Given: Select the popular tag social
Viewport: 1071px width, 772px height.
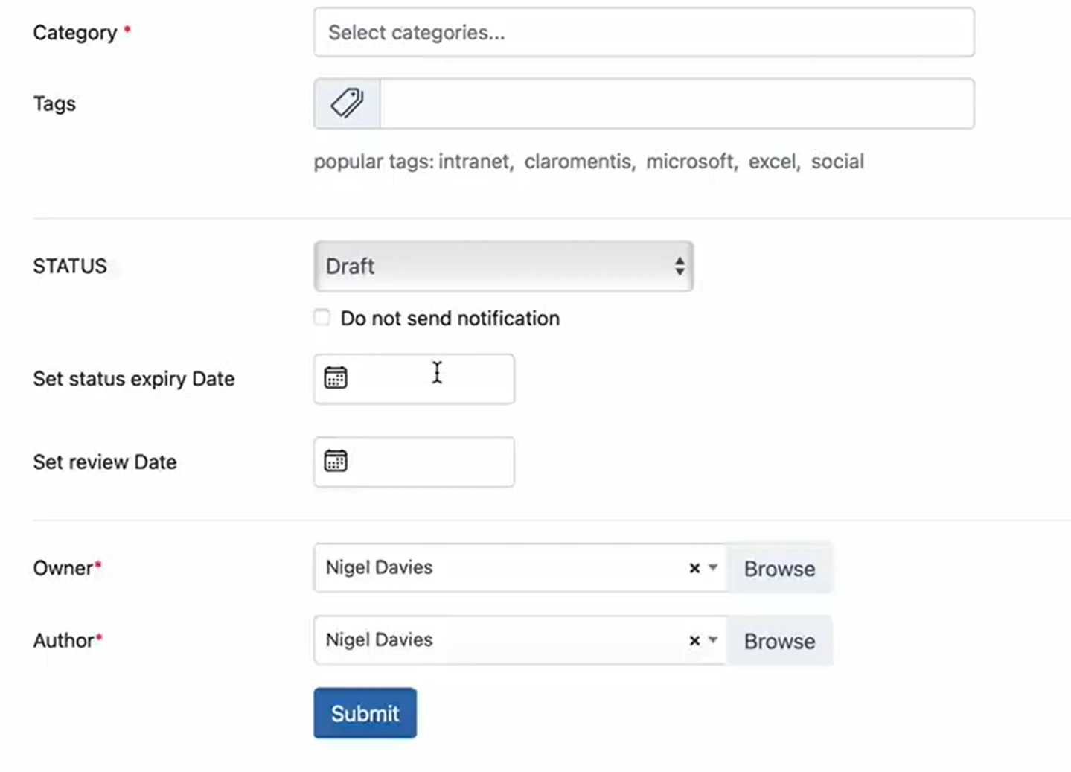Looking at the screenshot, I should coord(837,162).
